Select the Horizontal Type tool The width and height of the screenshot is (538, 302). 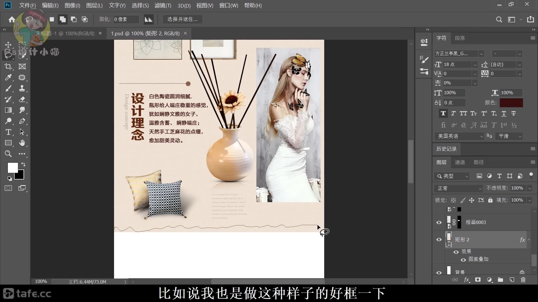pyautogui.click(x=8, y=132)
